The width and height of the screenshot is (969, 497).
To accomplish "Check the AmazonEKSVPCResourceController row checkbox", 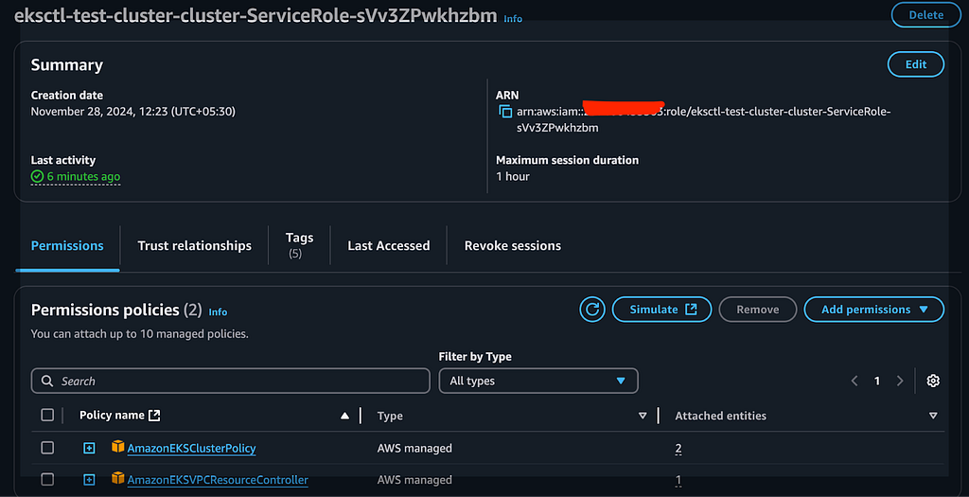I will click(x=47, y=479).
